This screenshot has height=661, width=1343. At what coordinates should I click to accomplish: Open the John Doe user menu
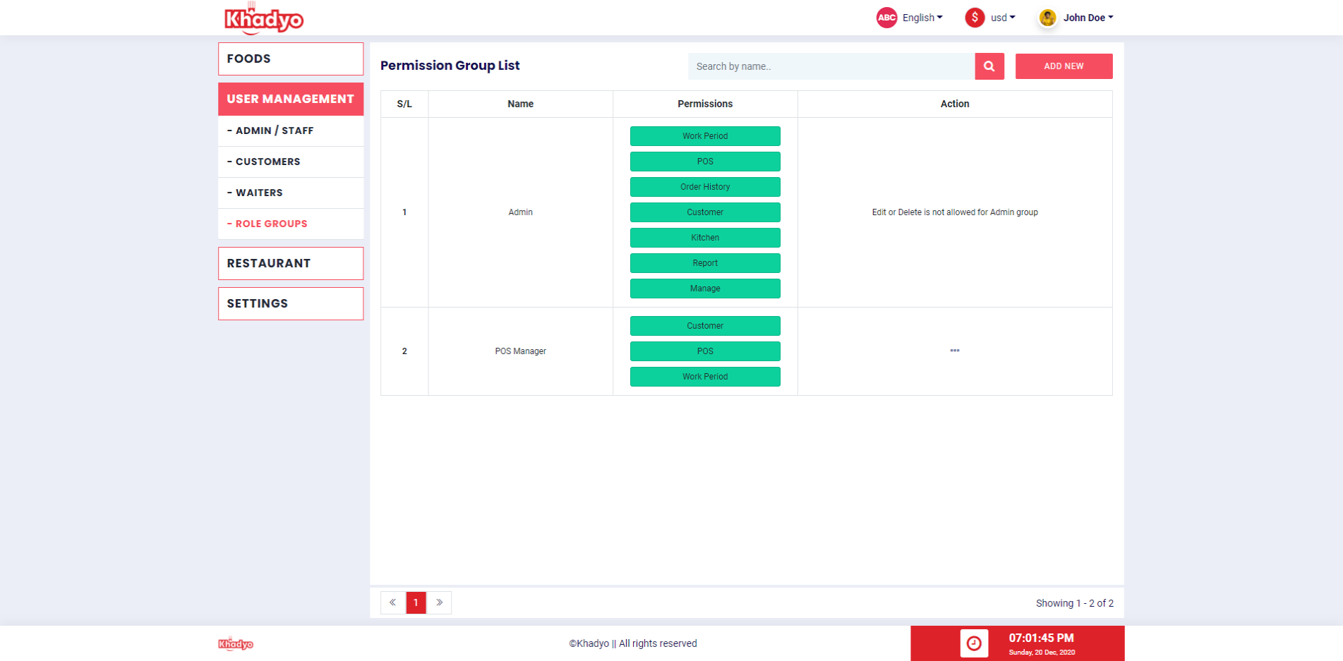coord(1088,18)
